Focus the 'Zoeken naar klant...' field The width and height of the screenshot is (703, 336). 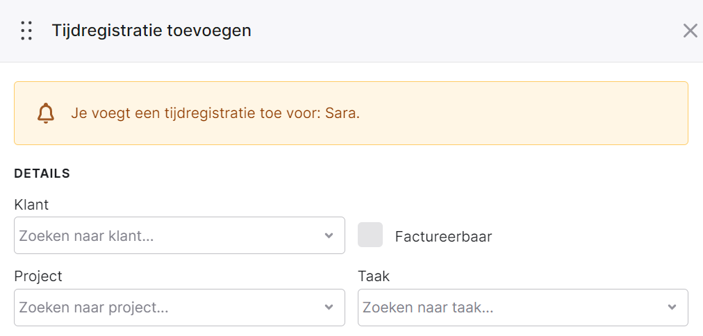(179, 235)
